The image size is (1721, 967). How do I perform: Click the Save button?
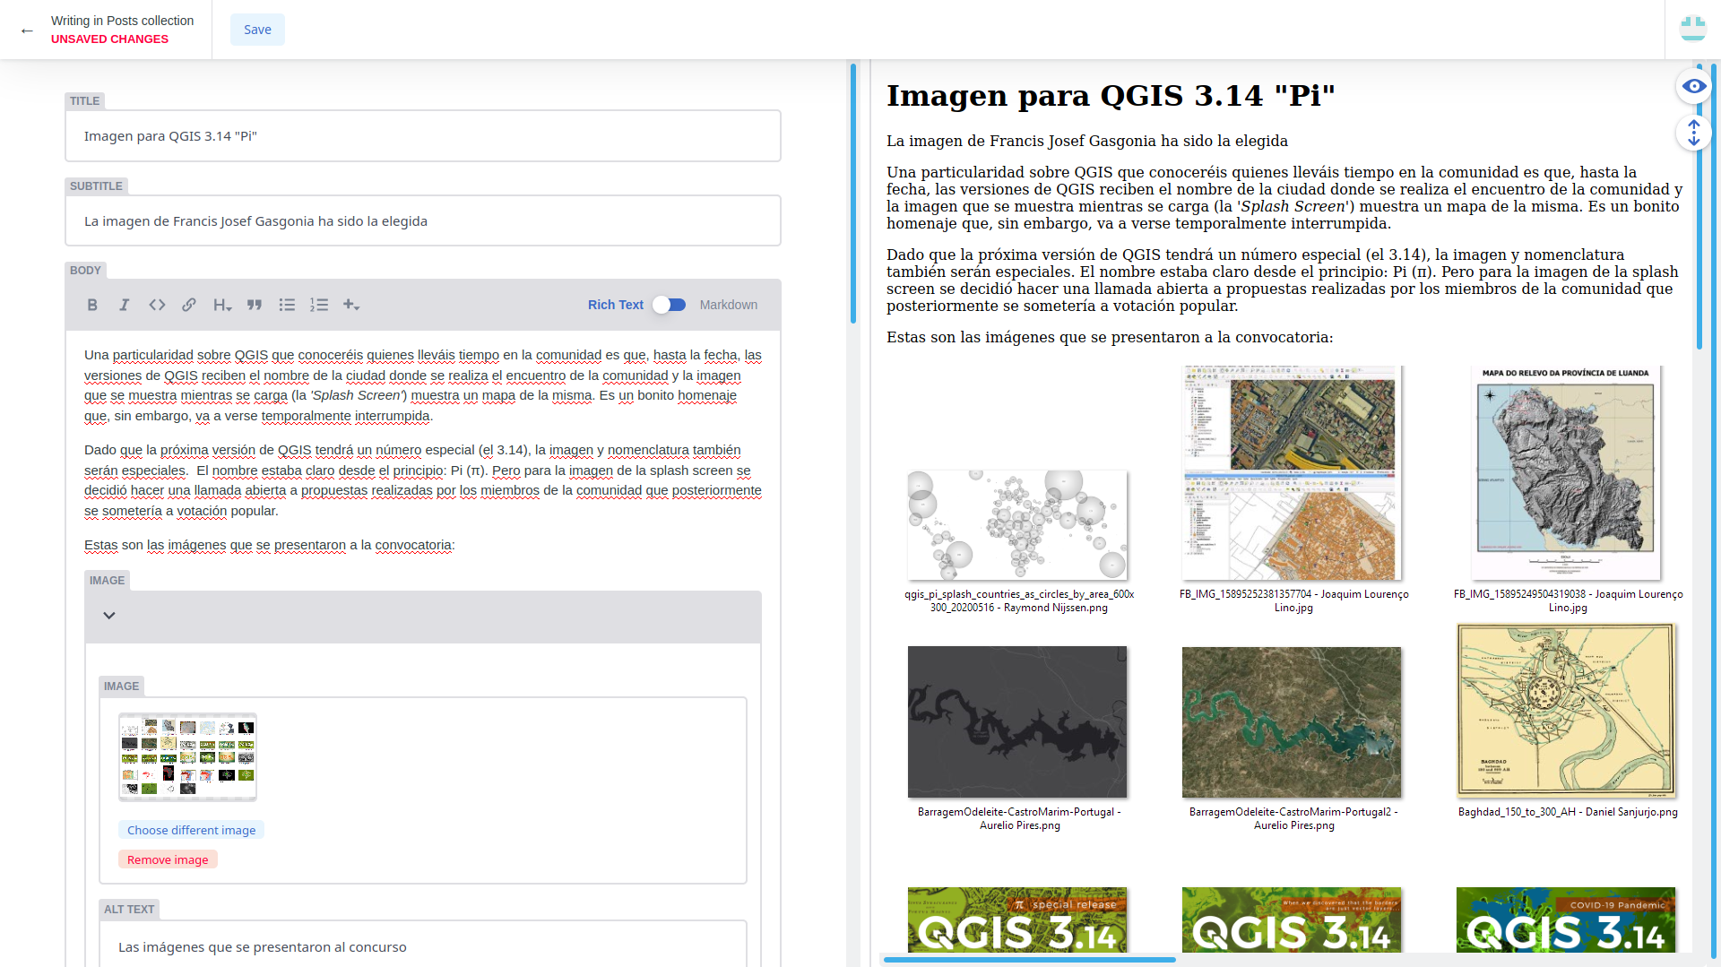point(257,30)
